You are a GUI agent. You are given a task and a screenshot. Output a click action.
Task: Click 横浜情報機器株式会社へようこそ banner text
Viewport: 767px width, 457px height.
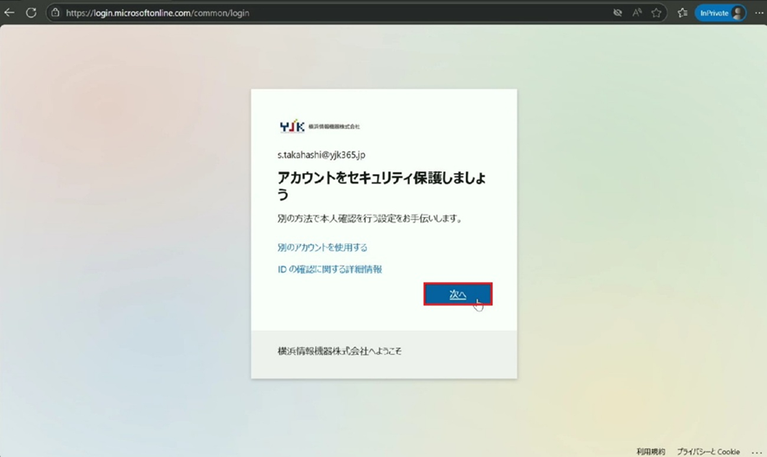tap(339, 351)
